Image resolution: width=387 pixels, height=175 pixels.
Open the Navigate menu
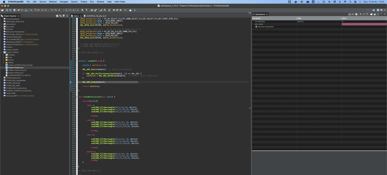click(x=64, y=2)
